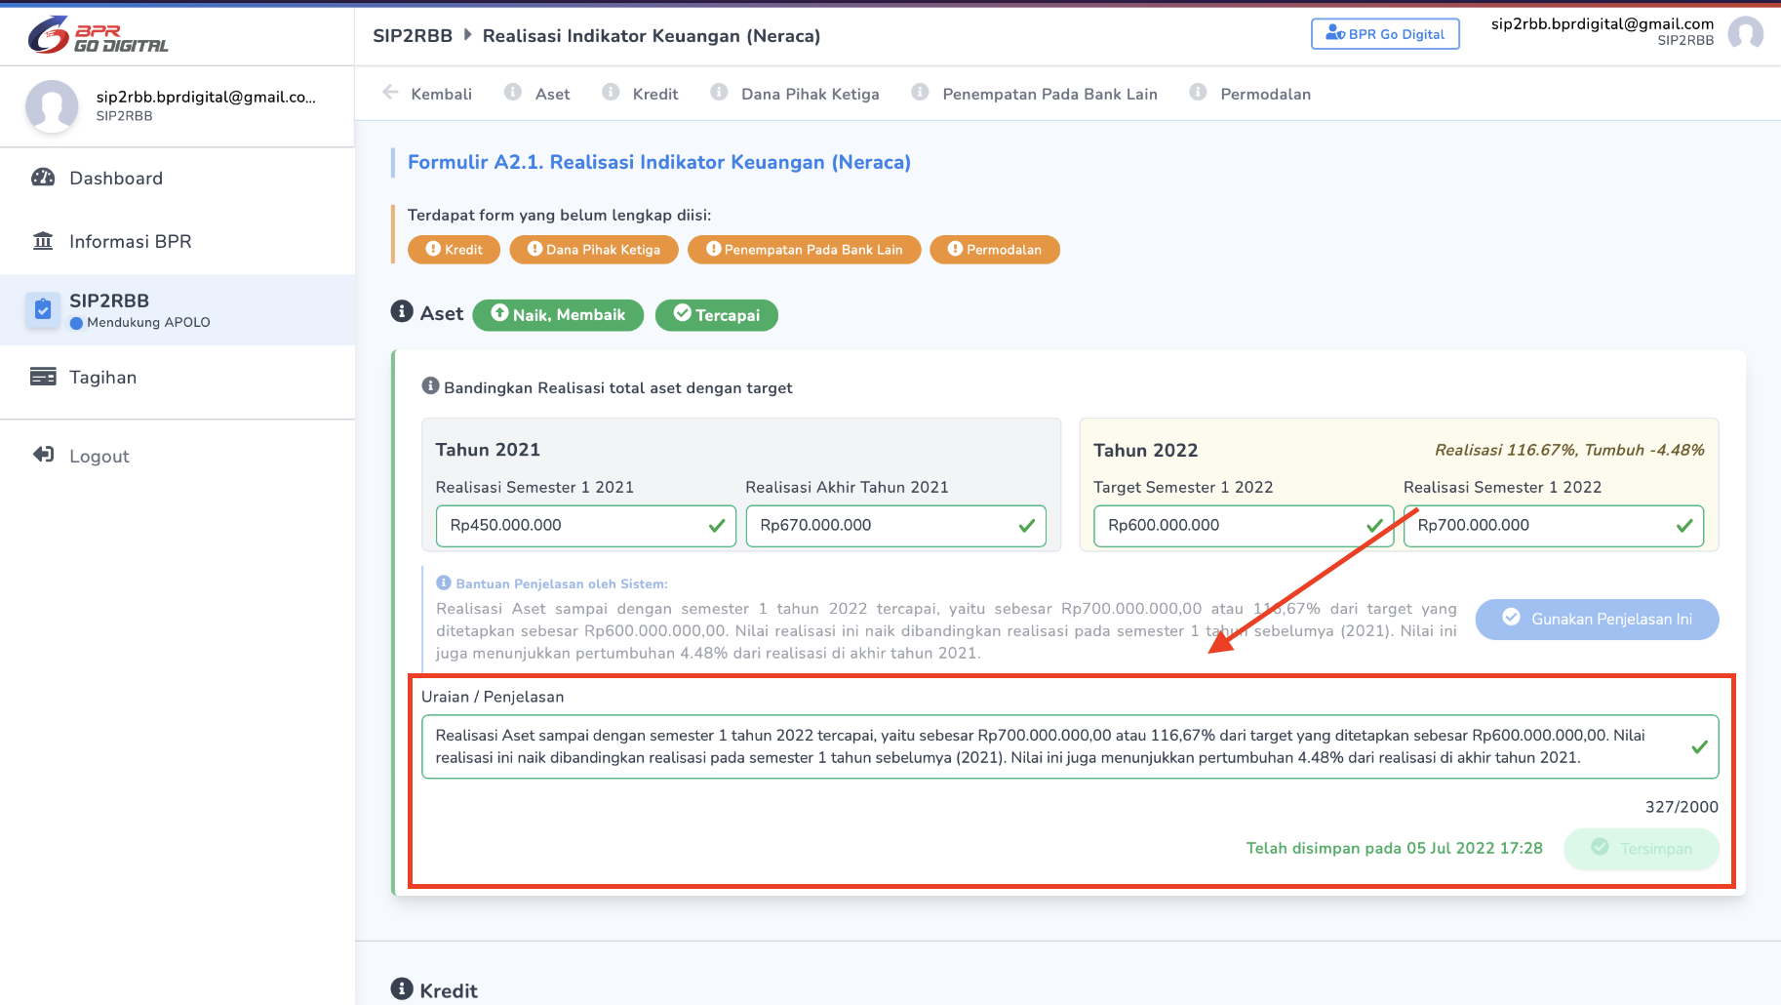Image resolution: width=1781 pixels, height=1005 pixels.
Task: Click the BPR Go Digital button
Action: point(1385,34)
